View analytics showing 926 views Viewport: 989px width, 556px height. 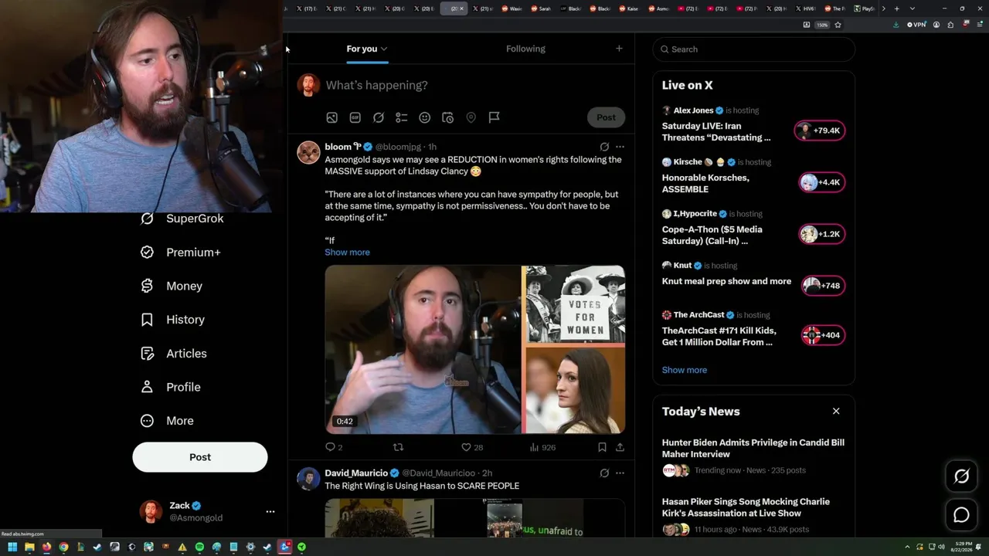[542, 447]
